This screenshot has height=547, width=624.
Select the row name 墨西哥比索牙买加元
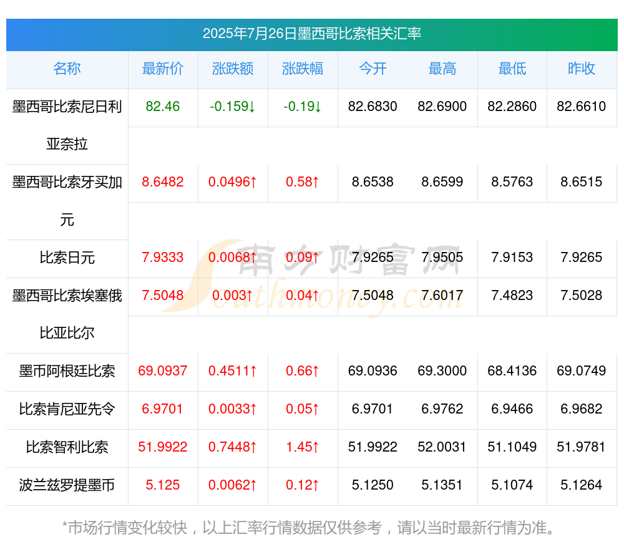point(67,201)
